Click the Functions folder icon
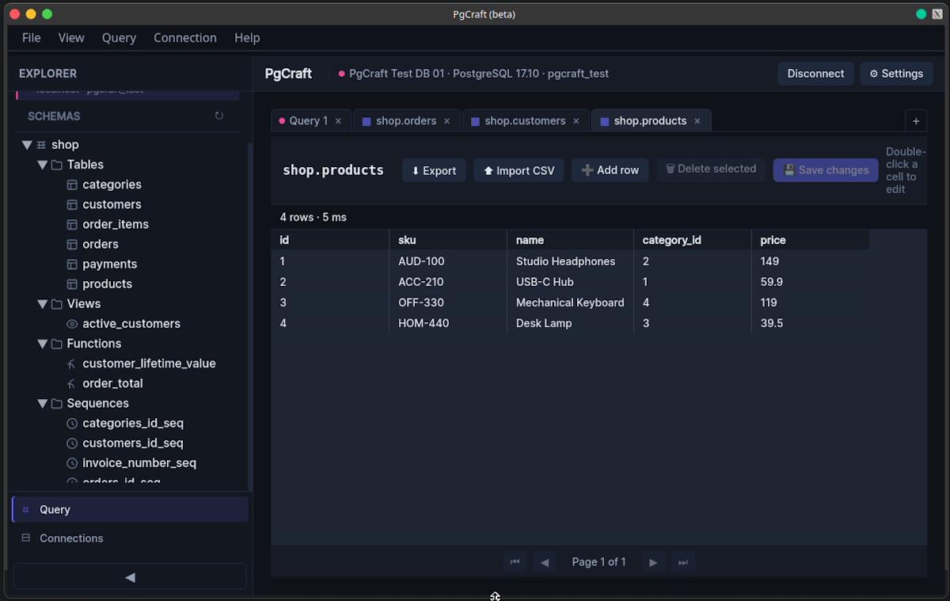The image size is (950, 601). coord(57,344)
